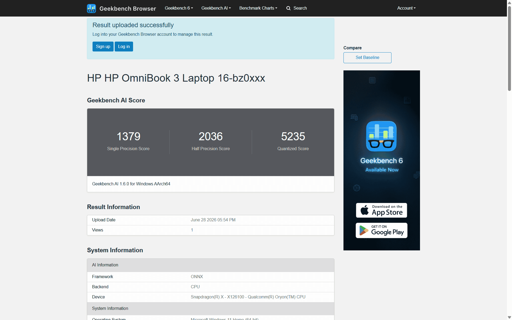Click the Geekbench AI Score heading
The height and width of the screenshot is (320, 512).
(116, 100)
